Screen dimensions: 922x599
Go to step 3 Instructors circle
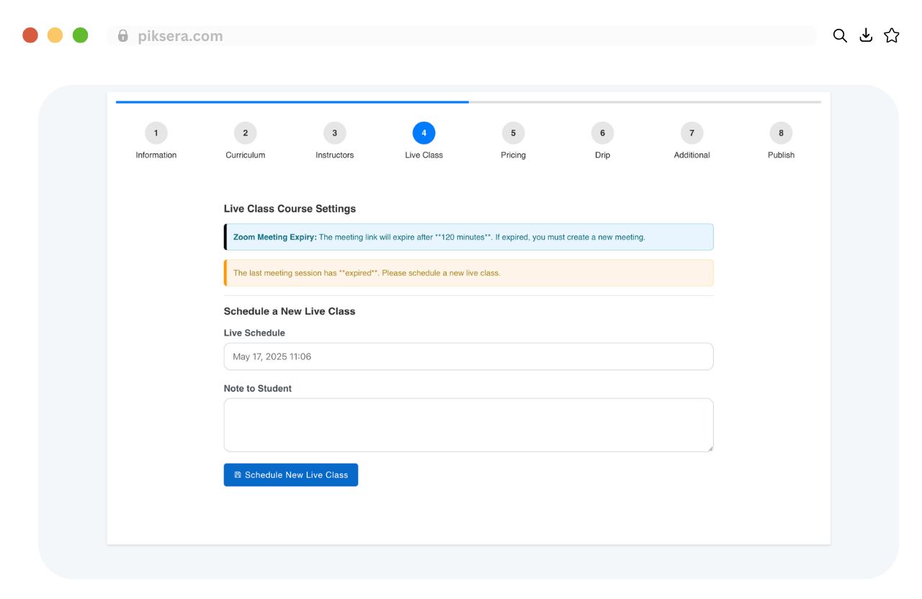(335, 133)
